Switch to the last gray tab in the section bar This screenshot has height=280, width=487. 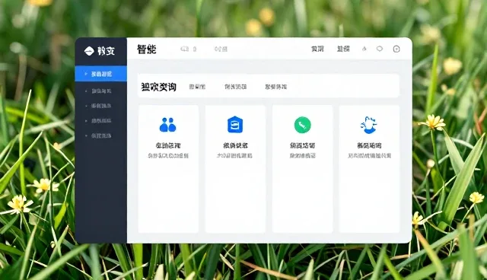coord(275,87)
